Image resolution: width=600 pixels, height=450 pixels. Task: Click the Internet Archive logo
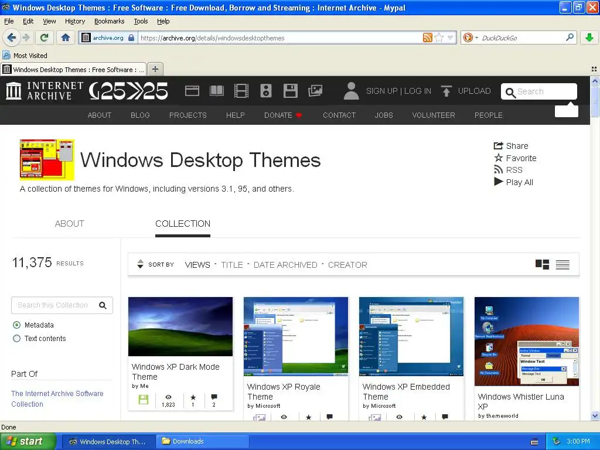(45, 91)
